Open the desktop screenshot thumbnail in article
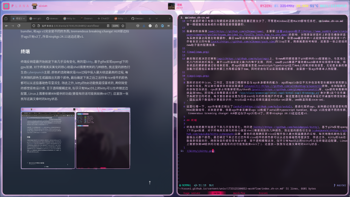The height and width of the screenshot is (197, 350). [x=75, y=138]
